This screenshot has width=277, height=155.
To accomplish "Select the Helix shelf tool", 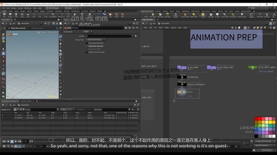I will [122, 15].
